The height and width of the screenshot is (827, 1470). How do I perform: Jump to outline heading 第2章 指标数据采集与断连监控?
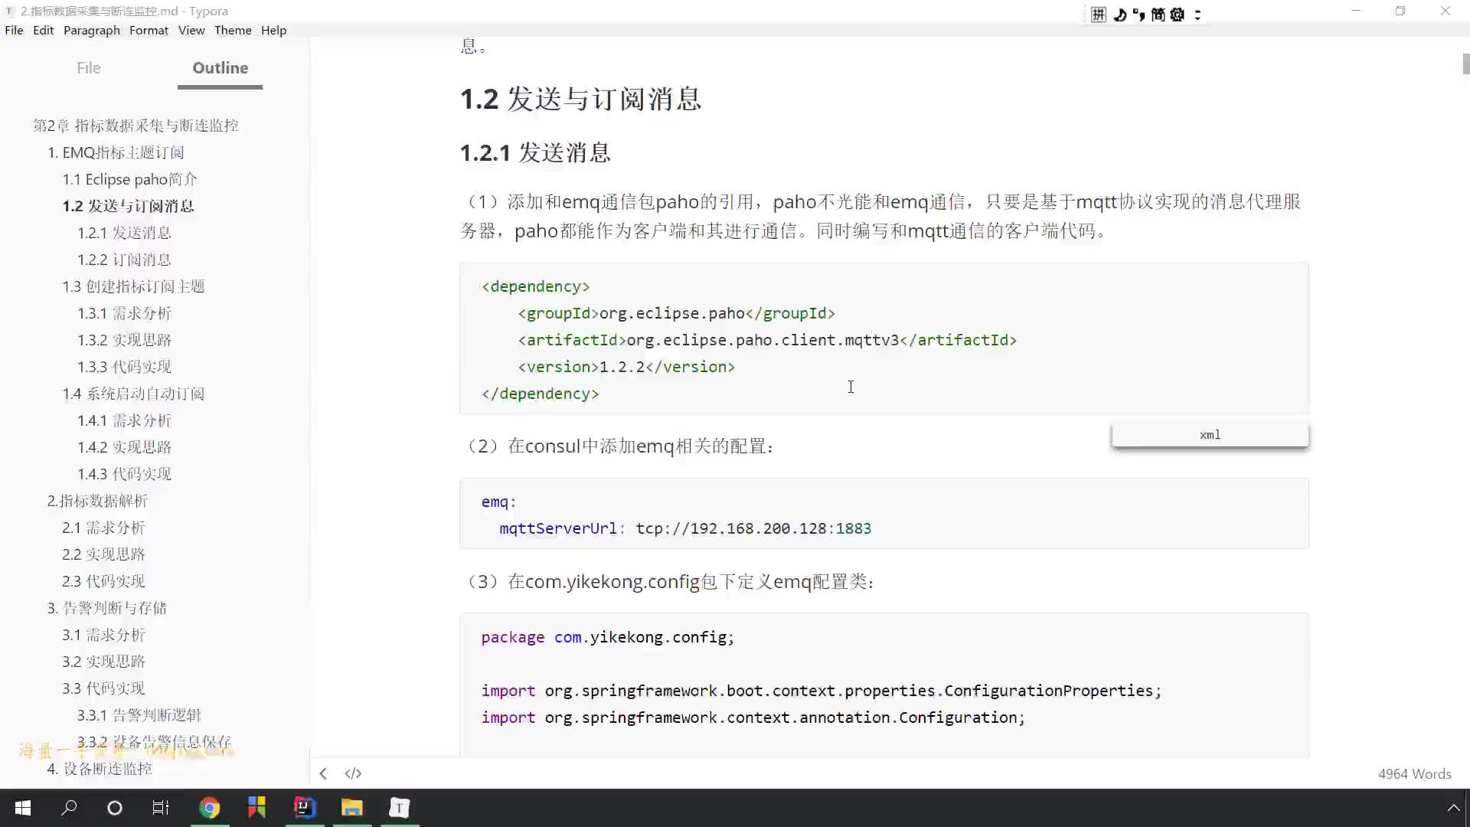(x=136, y=126)
